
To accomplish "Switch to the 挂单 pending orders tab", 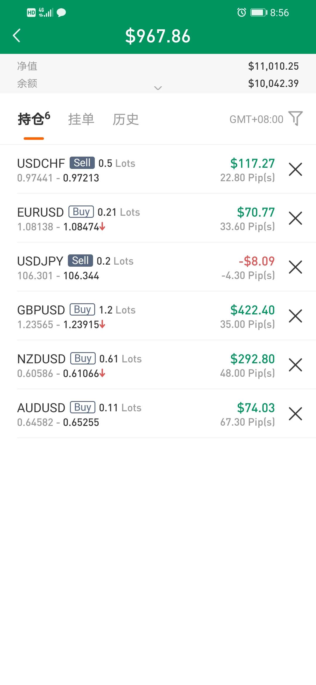I will pos(81,119).
